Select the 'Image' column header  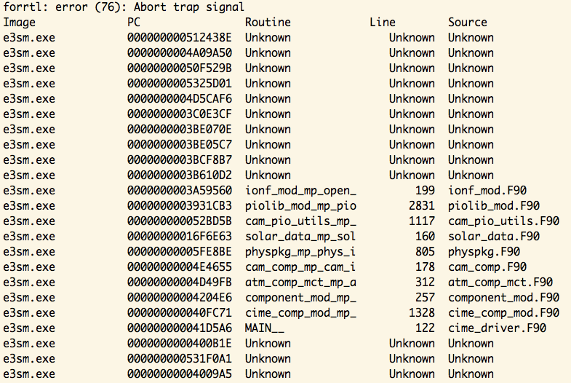20,23
